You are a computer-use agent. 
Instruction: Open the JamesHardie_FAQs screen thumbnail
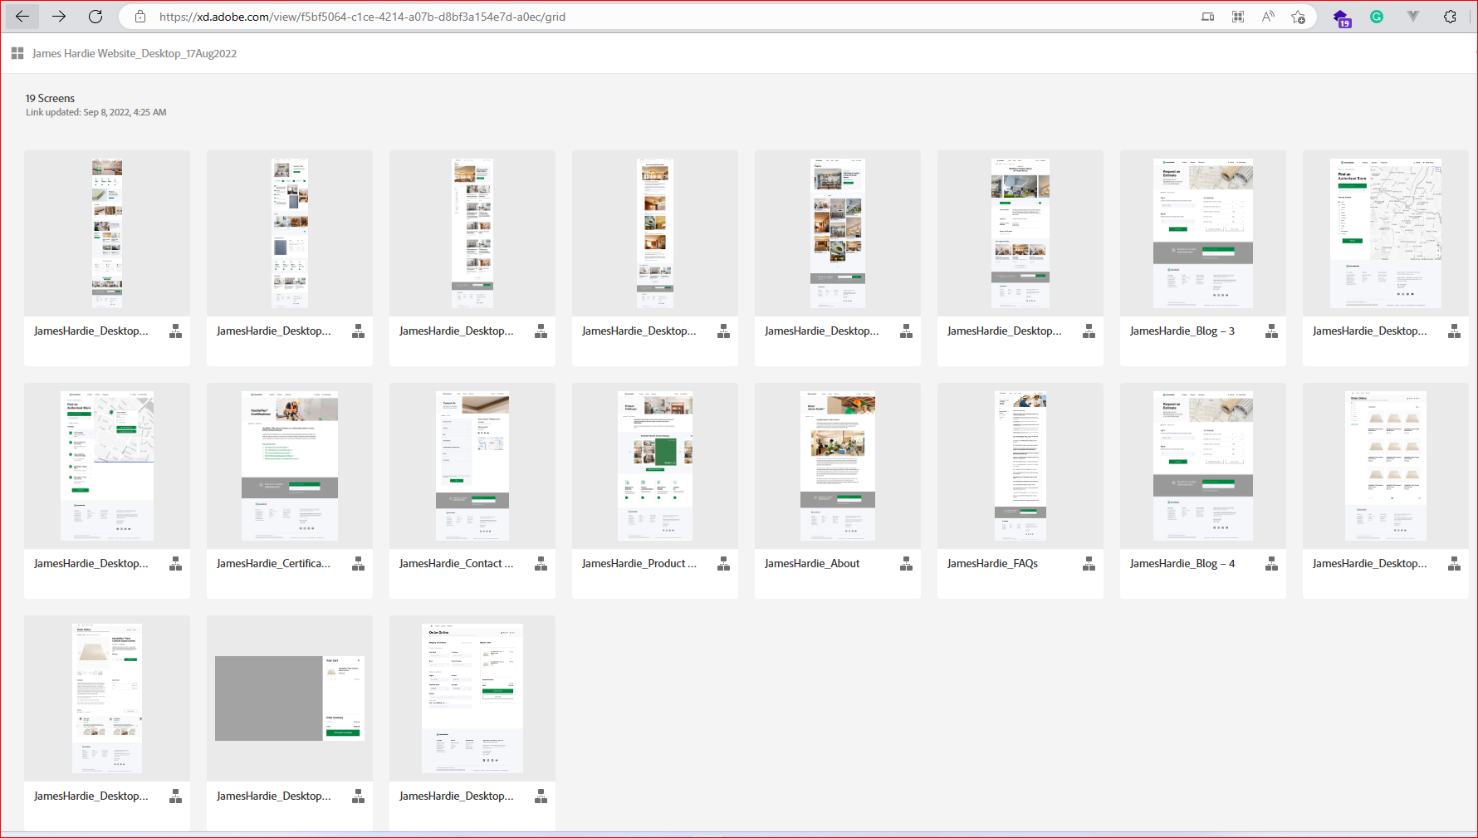pyautogui.click(x=1020, y=466)
